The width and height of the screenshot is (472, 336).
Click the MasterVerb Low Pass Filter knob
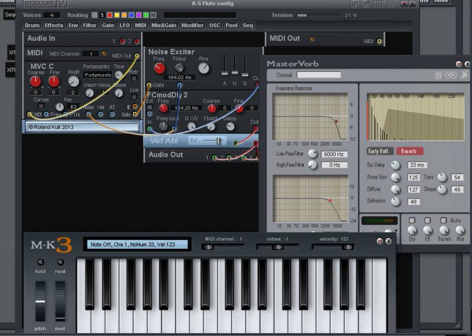point(313,154)
